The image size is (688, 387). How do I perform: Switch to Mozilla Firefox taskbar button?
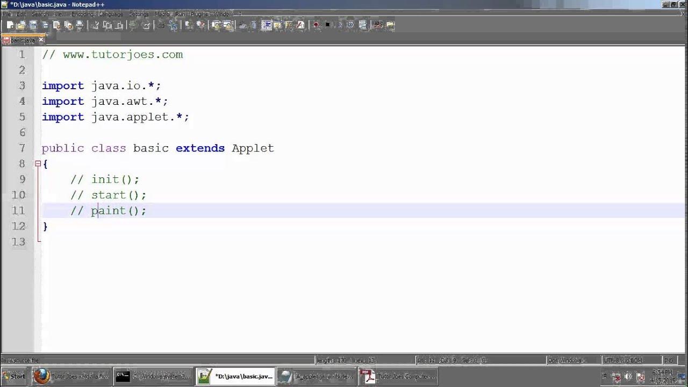[72, 376]
